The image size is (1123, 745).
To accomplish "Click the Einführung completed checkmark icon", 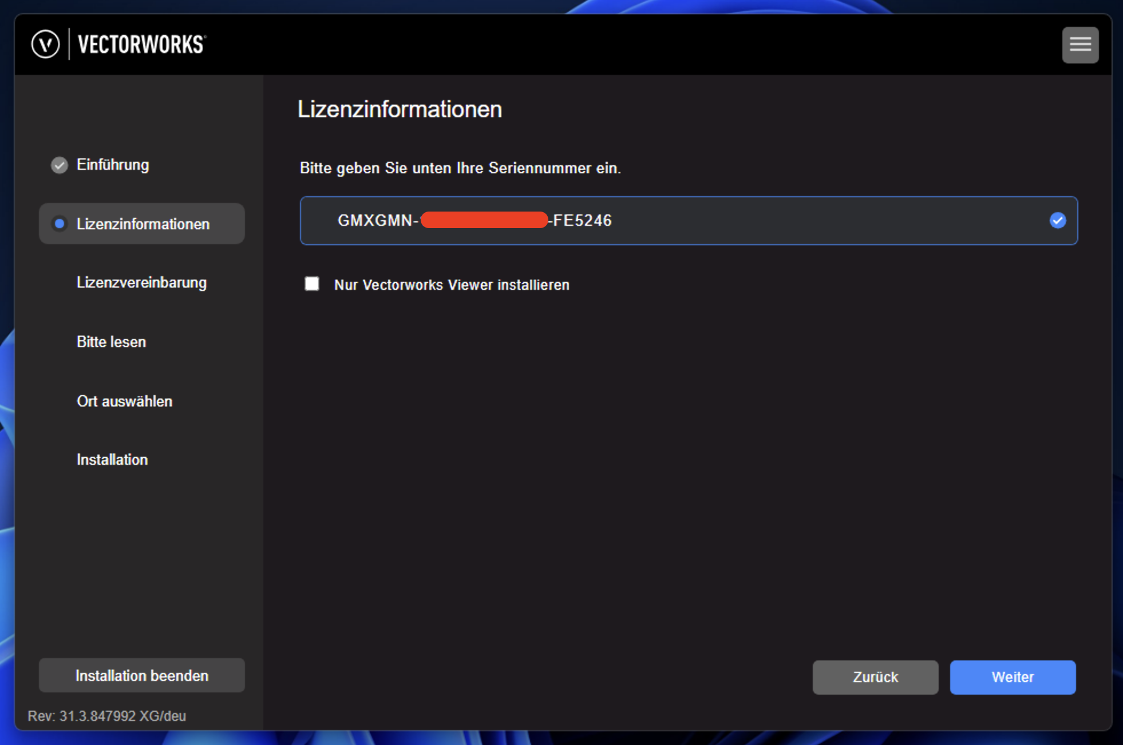I will (x=59, y=165).
